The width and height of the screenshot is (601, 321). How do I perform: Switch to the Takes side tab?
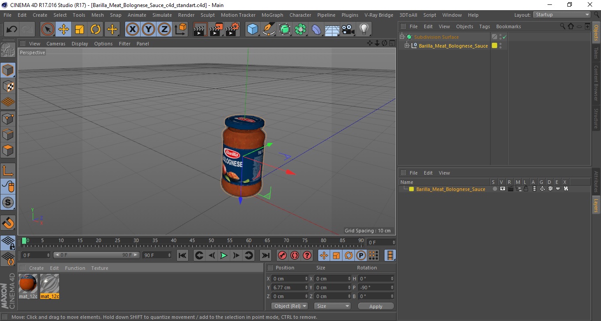pos(596,53)
